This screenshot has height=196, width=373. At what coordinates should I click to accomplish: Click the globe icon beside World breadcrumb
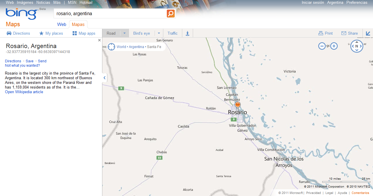(x=111, y=47)
